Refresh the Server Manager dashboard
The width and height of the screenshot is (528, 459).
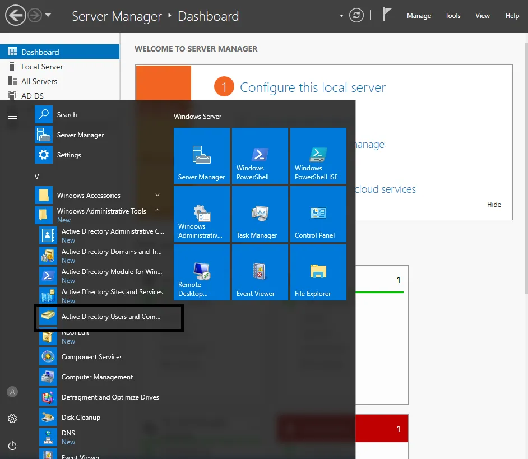pyautogui.click(x=356, y=16)
